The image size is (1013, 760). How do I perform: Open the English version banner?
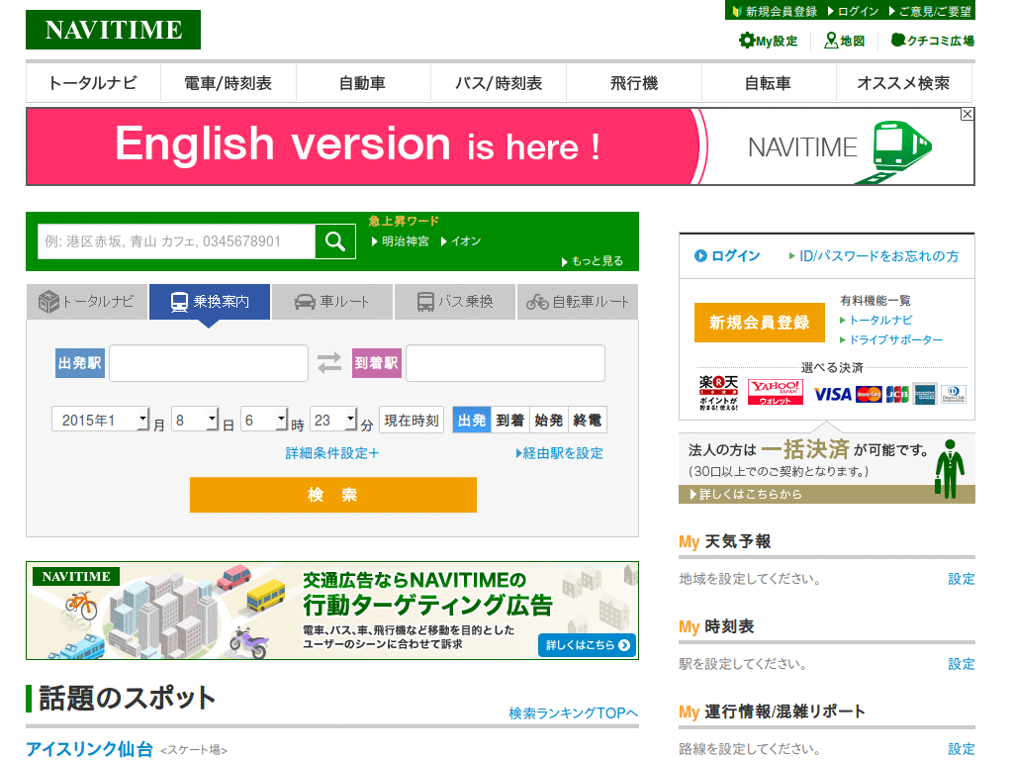[500, 146]
